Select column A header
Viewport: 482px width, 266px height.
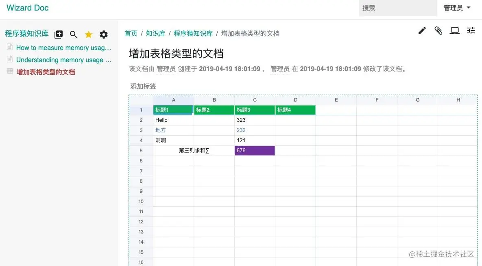(x=174, y=100)
